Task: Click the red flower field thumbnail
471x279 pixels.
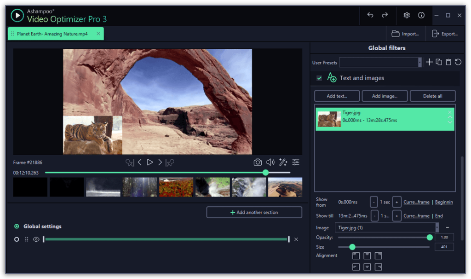Action: 176,187
